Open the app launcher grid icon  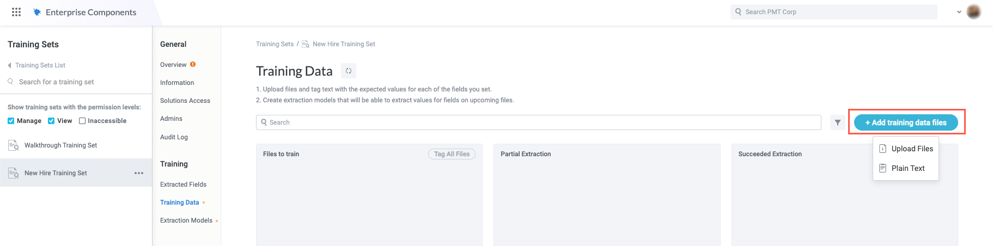(16, 12)
